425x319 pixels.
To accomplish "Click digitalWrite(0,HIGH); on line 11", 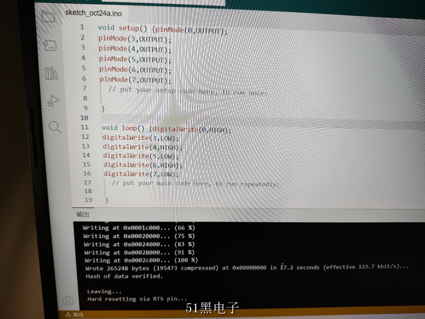I will click(x=192, y=130).
